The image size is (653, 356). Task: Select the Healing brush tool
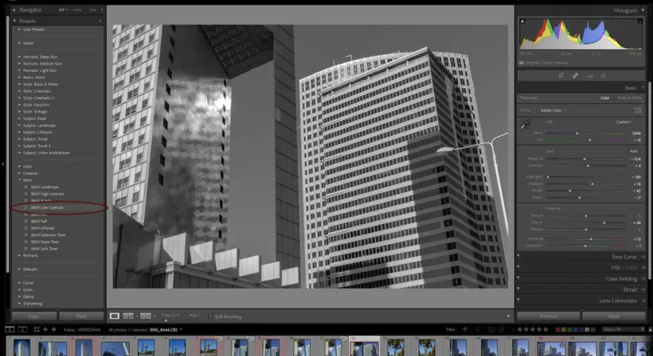pos(575,76)
